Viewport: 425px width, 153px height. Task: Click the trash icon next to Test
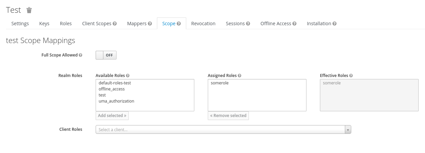(x=29, y=10)
